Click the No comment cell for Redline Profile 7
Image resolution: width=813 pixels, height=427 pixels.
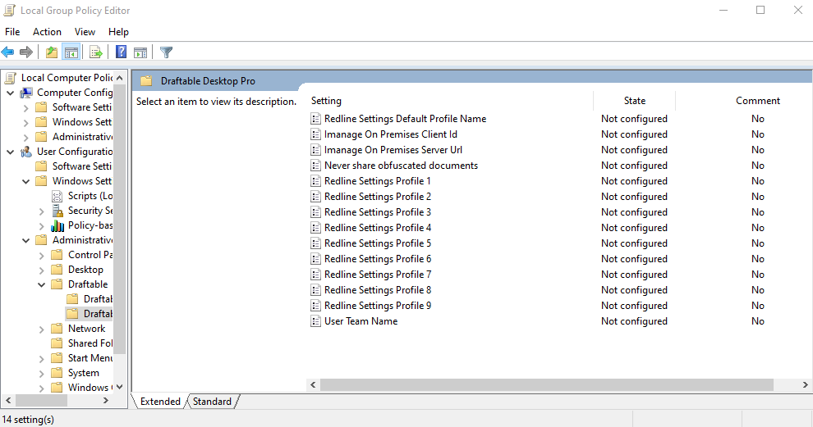pyautogui.click(x=757, y=275)
